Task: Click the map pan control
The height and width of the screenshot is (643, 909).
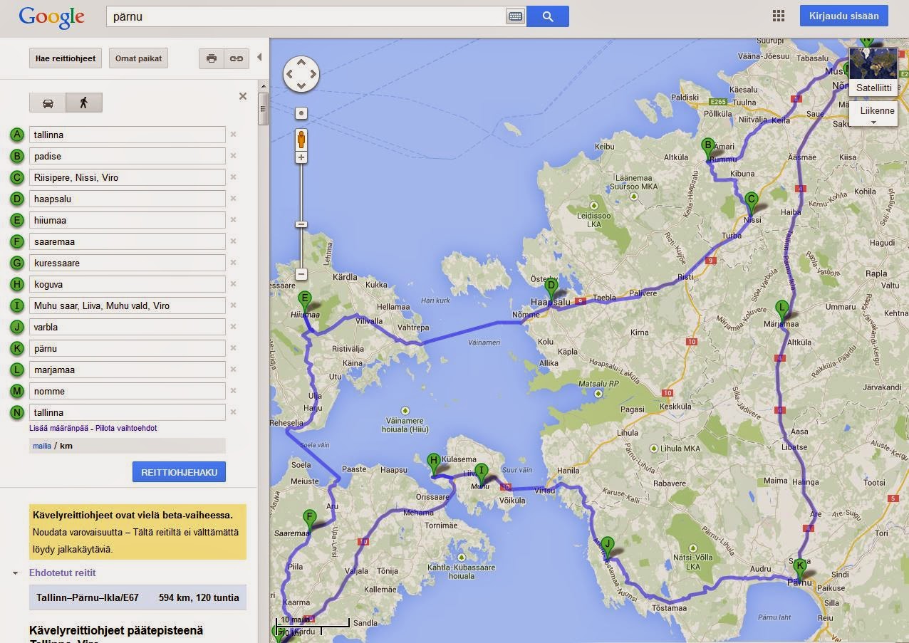Action: 301,74
